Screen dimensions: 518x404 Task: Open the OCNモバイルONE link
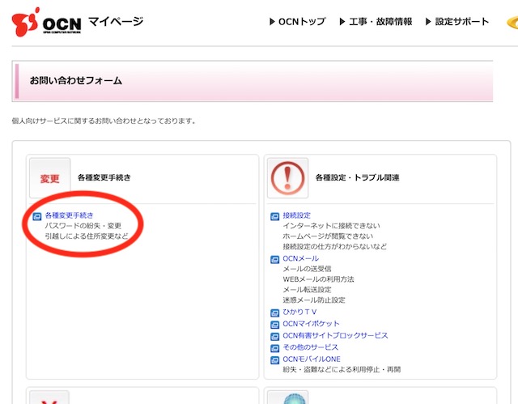coord(312,359)
